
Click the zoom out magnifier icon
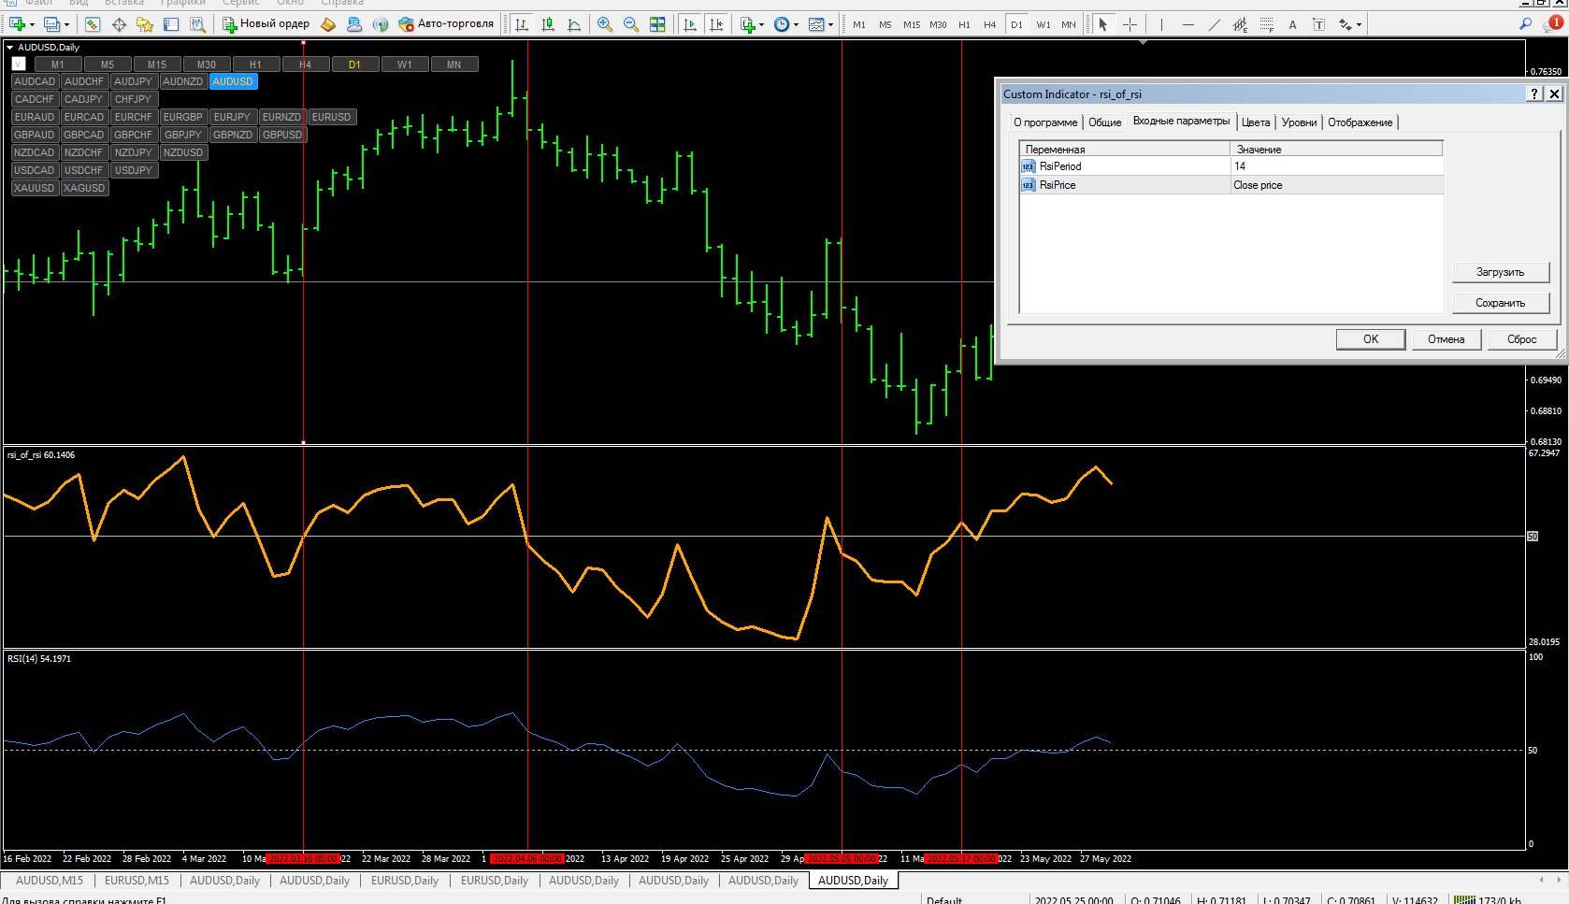(631, 24)
